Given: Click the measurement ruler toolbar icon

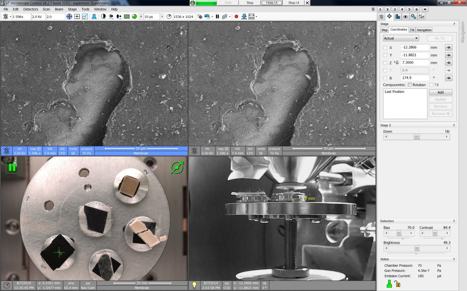Looking at the screenshot, I should (252, 16).
